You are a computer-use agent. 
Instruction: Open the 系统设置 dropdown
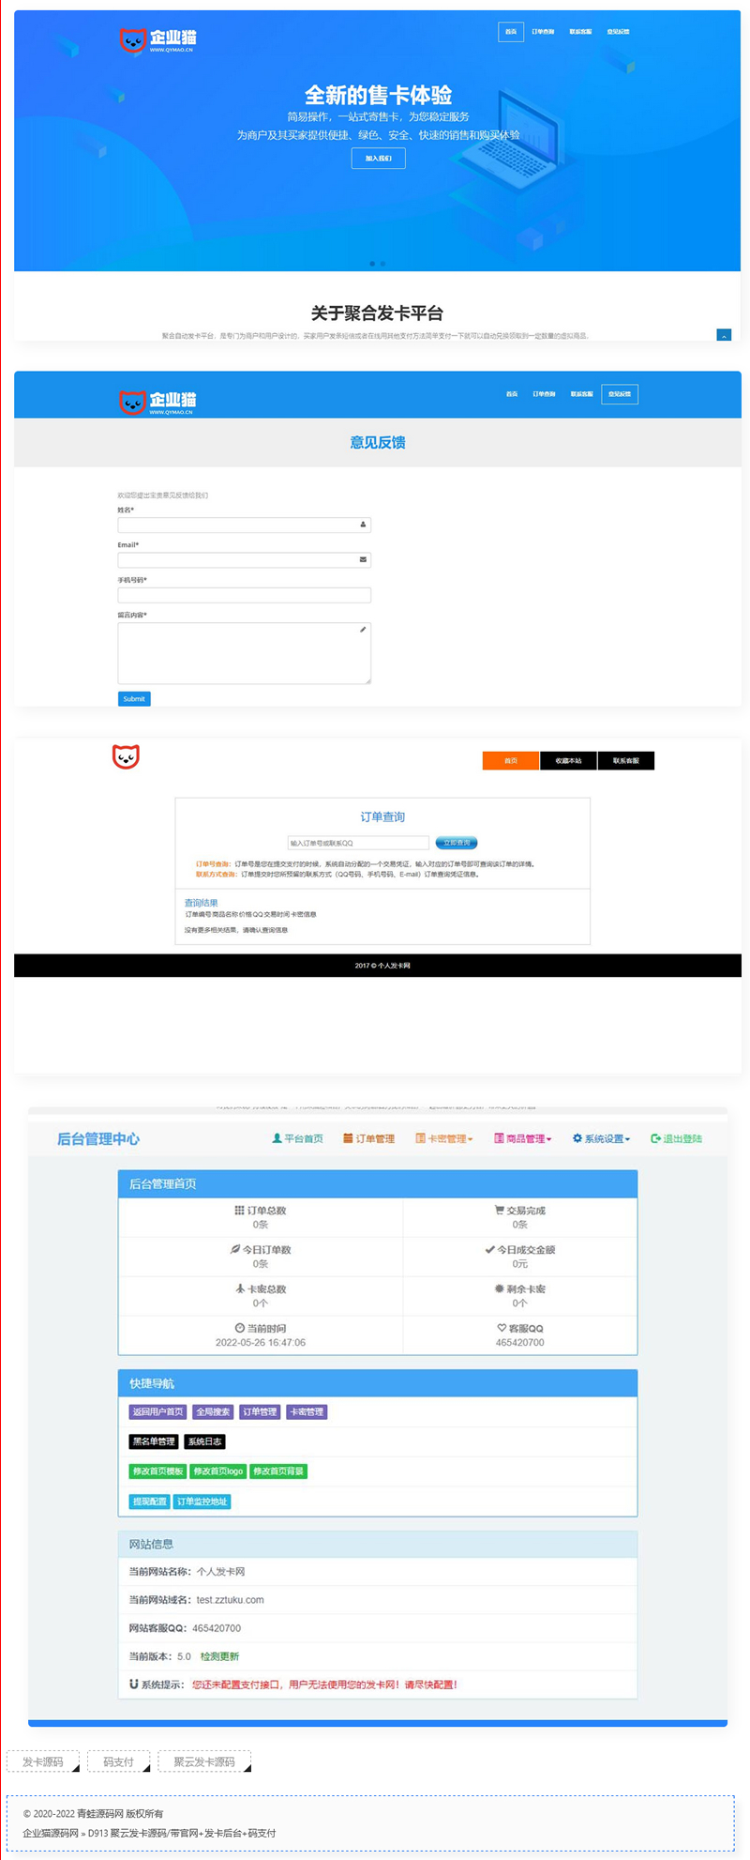[602, 1138]
